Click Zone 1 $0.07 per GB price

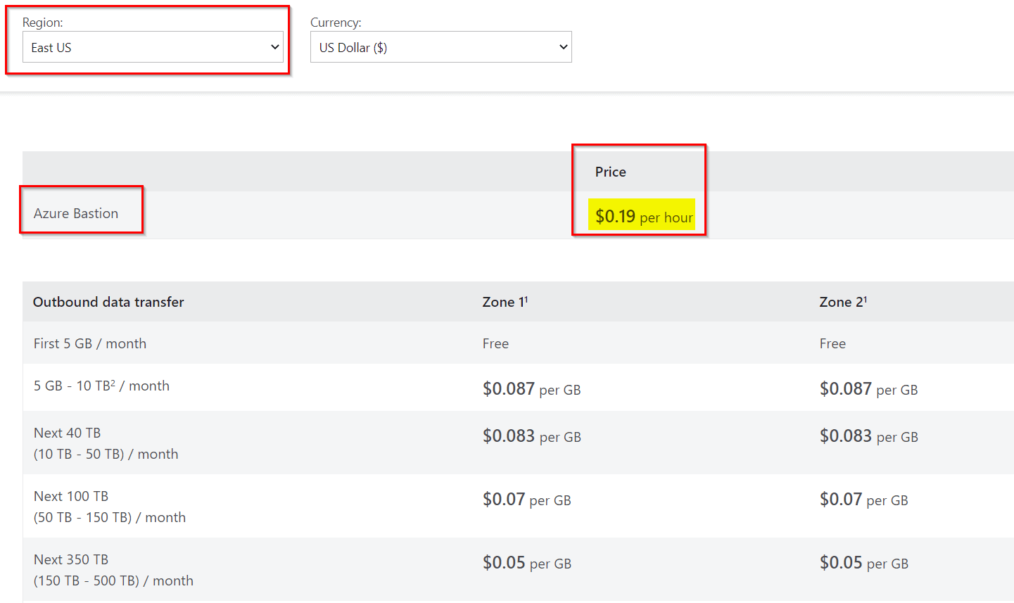tap(526, 500)
